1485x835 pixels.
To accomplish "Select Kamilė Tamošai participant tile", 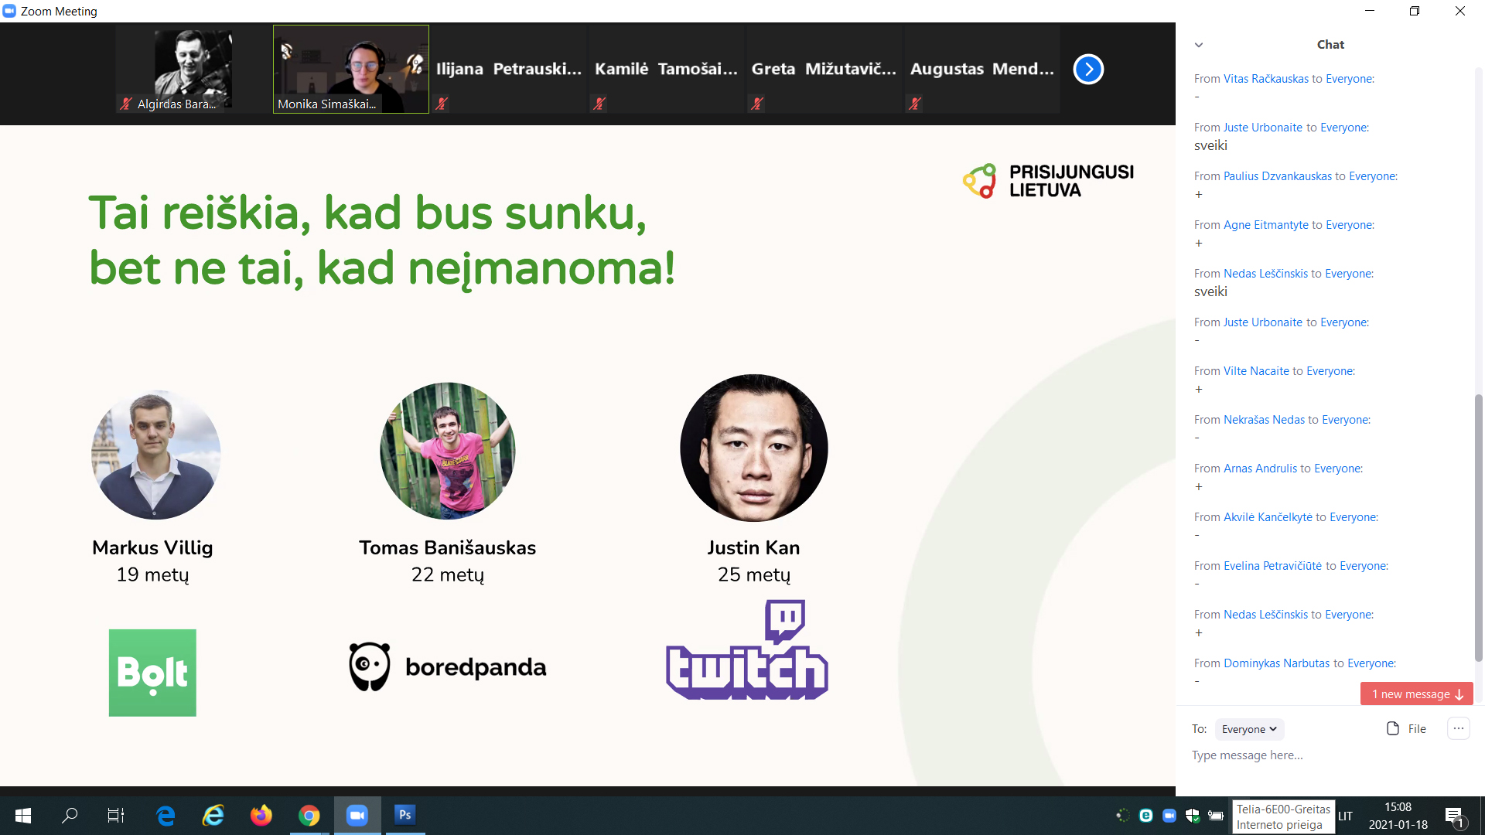I will point(667,70).
